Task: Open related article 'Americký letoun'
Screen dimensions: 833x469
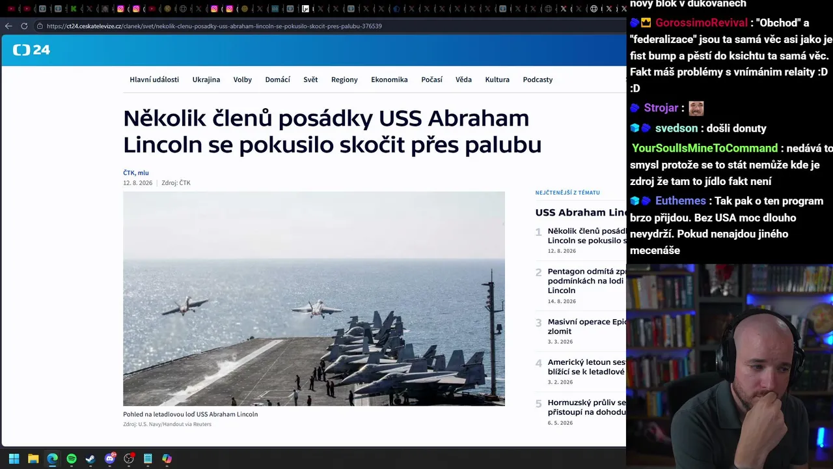Action: [586, 367]
